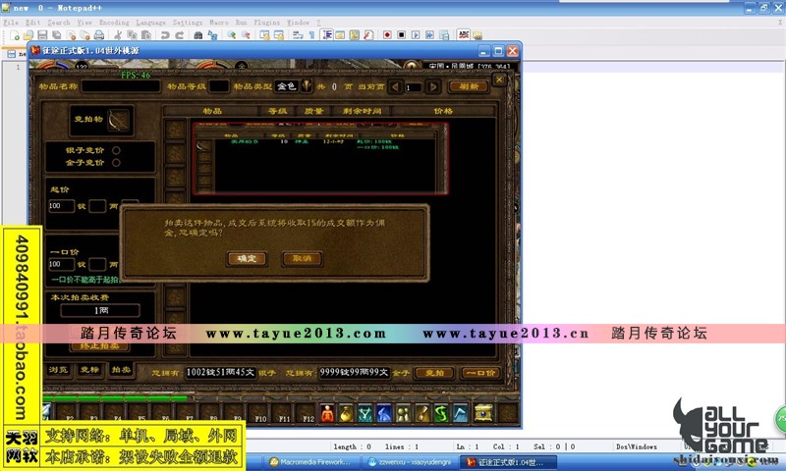Switch to the 拍卖 tab in auction panel
This screenshot has width=786, height=471.
pyautogui.click(x=121, y=370)
